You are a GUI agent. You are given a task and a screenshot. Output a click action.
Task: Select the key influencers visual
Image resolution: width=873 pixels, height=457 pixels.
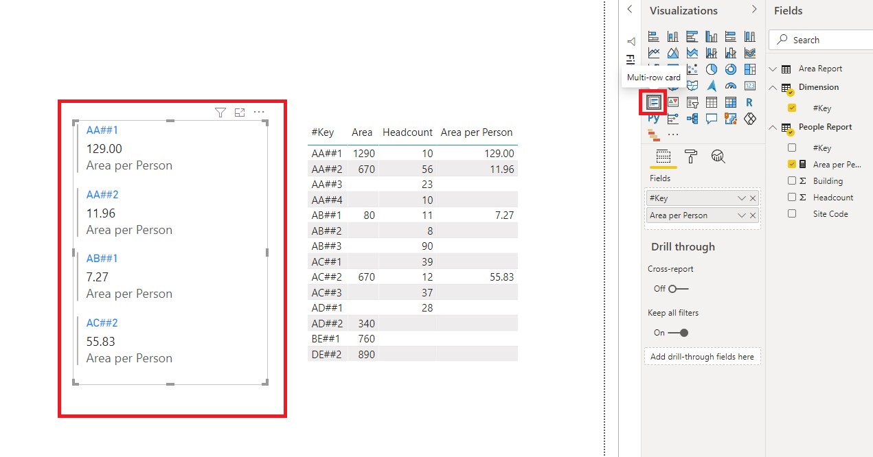[673, 119]
